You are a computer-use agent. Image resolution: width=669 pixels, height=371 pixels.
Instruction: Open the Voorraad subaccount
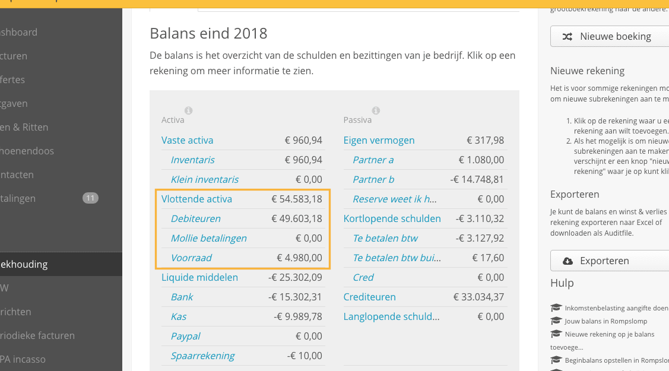[191, 258]
